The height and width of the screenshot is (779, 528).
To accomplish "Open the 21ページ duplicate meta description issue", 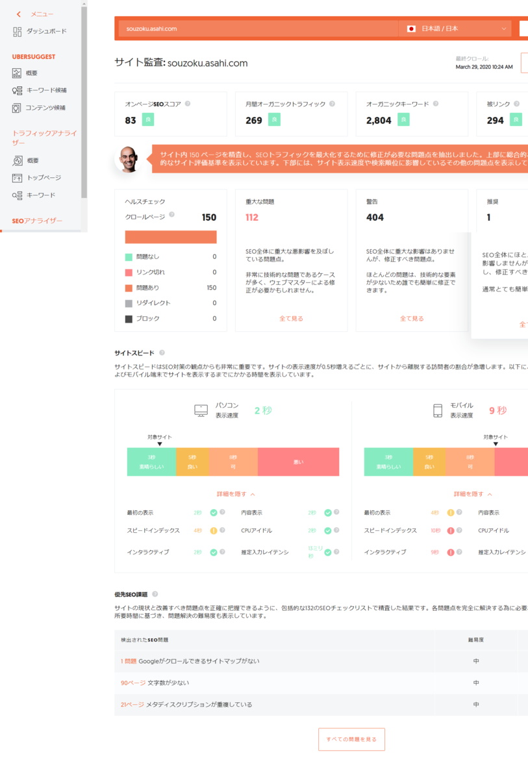I will pyautogui.click(x=186, y=704).
